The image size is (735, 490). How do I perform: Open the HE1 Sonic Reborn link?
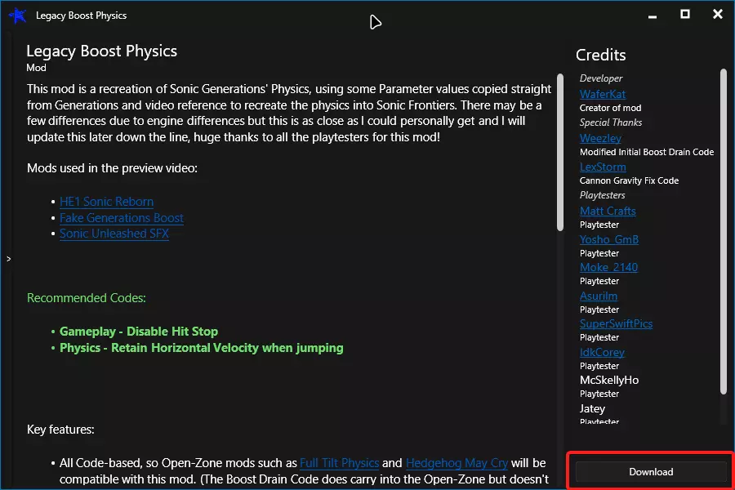106,202
